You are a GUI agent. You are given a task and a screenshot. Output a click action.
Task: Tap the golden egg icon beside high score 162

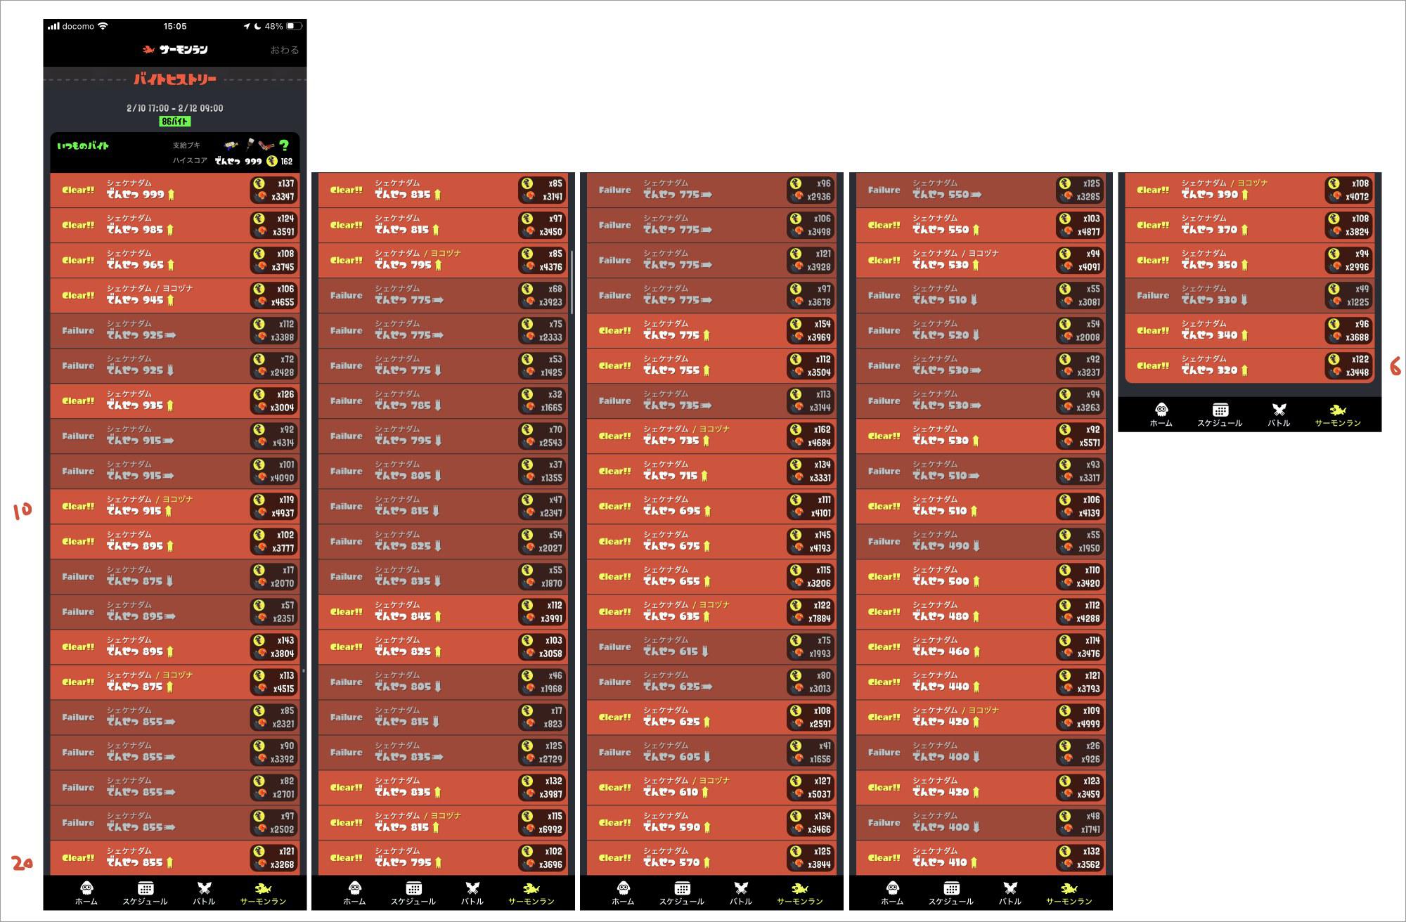click(272, 161)
